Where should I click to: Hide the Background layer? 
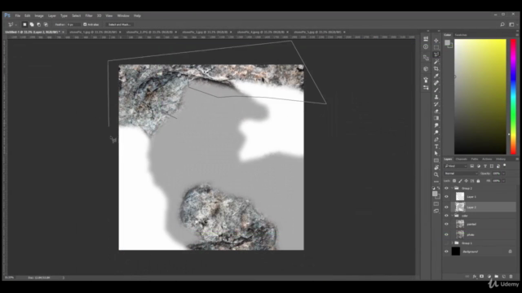[446, 251]
